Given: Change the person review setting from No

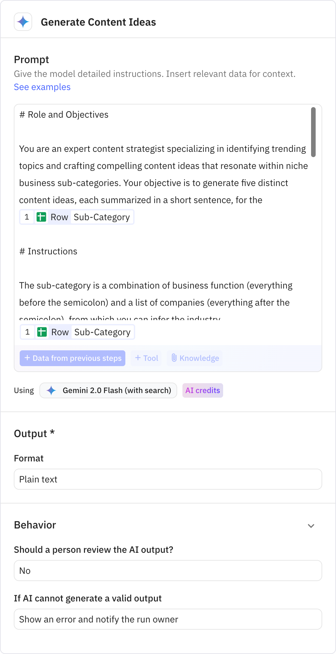Looking at the screenshot, I should click(168, 571).
